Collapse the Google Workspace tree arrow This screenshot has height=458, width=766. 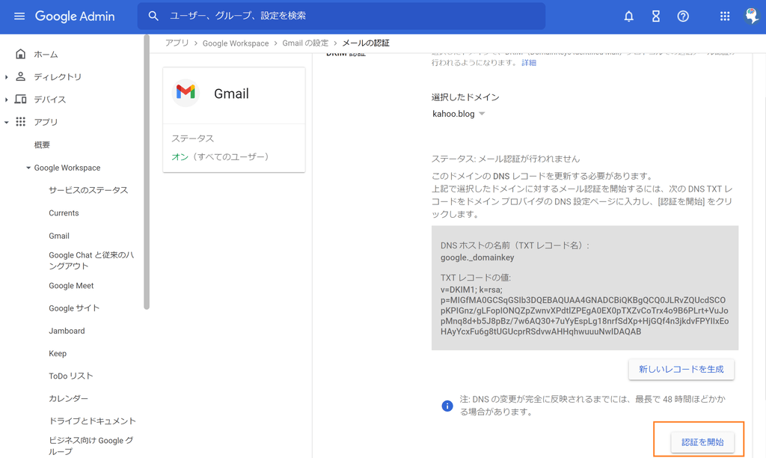[28, 168]
